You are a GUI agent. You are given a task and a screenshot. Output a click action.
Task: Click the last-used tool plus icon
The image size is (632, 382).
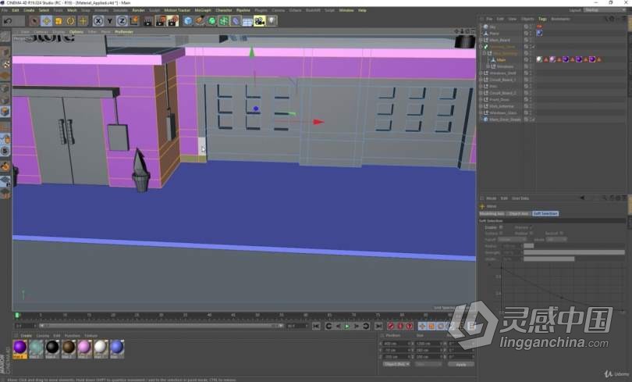[83, 21]
